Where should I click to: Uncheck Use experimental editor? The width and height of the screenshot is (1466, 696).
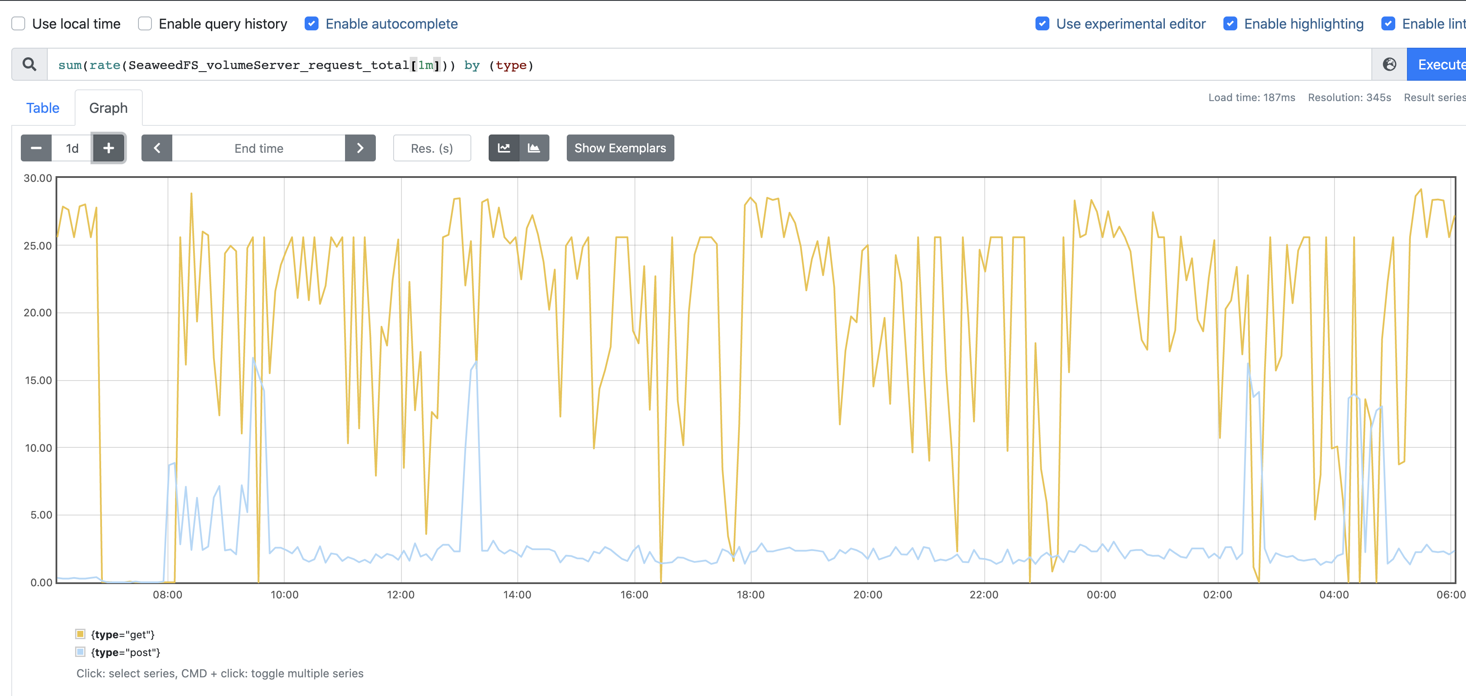click(x=1042, y=24)
